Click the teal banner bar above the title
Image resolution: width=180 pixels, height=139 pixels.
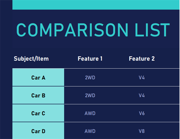[x=96, y=5]
